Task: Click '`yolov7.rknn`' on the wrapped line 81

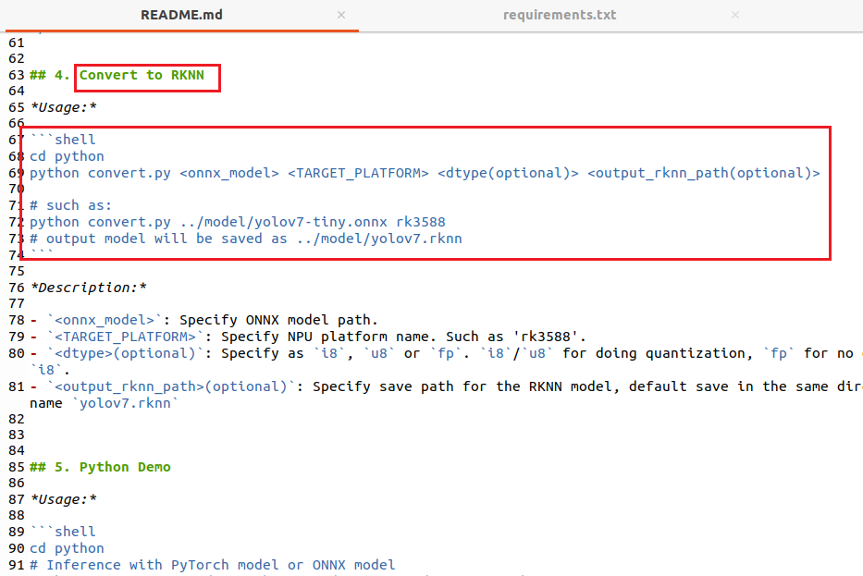Action: tap(125, 403)
